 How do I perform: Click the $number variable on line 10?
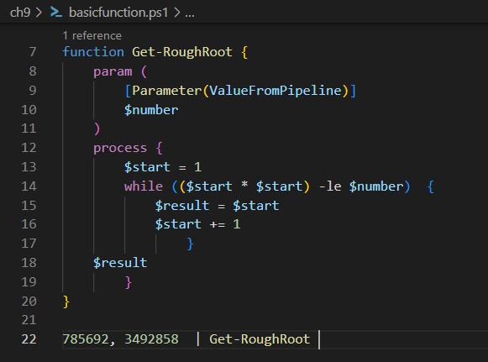151,110
